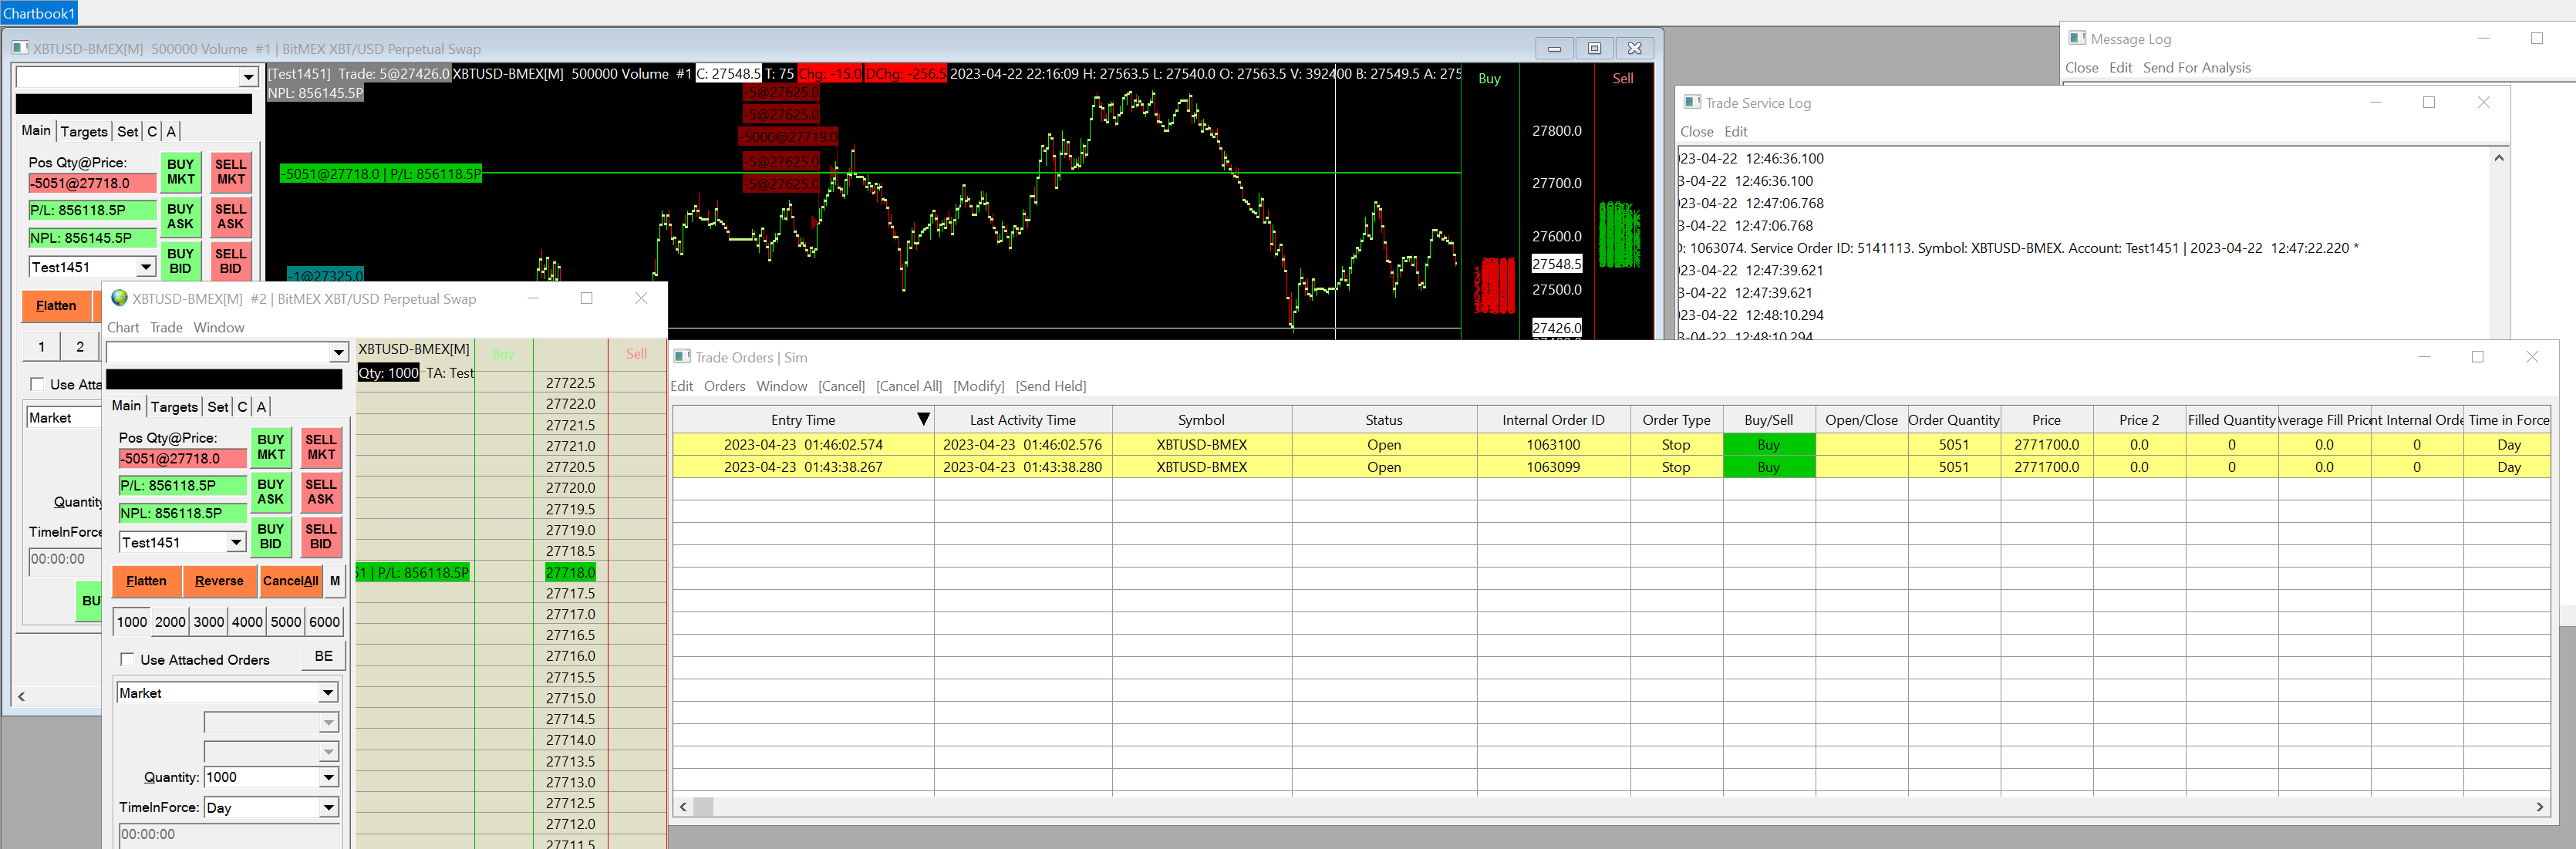Open the Market order type dropdown
The height and width of the screenshot is (849, 2576).
click(x=327, y=693)
